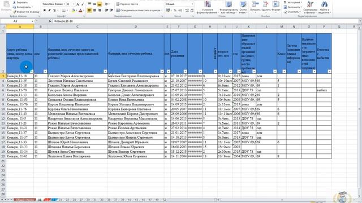Increase the cell indent
Screen dimensions: 362x203
111,10
